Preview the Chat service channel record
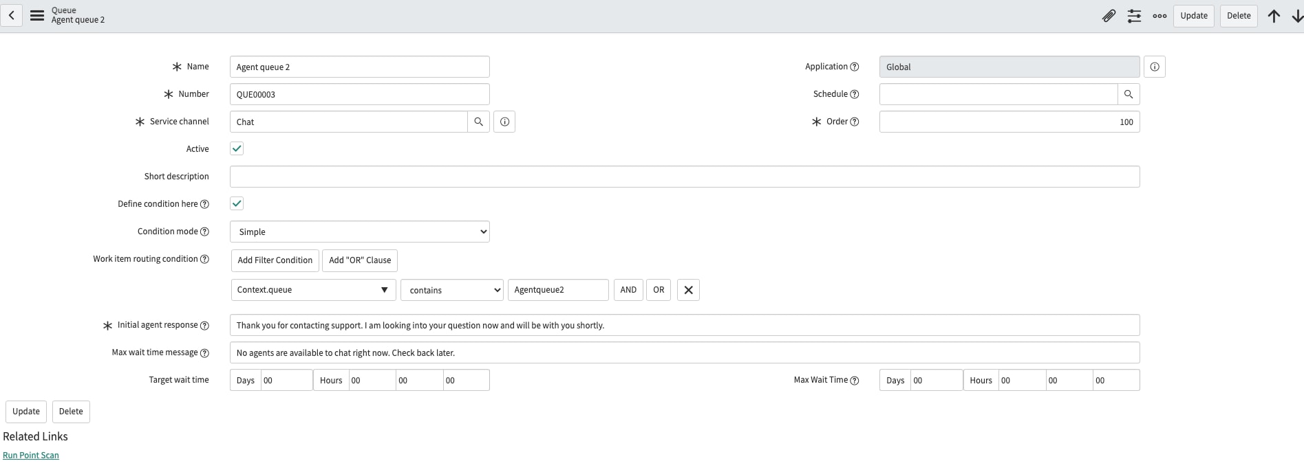This screenshot has height=472, width=1304. (x=504, y=122)
